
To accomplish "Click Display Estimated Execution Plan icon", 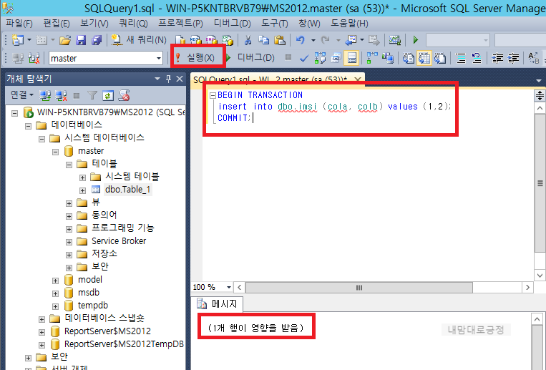I will 320,58.
